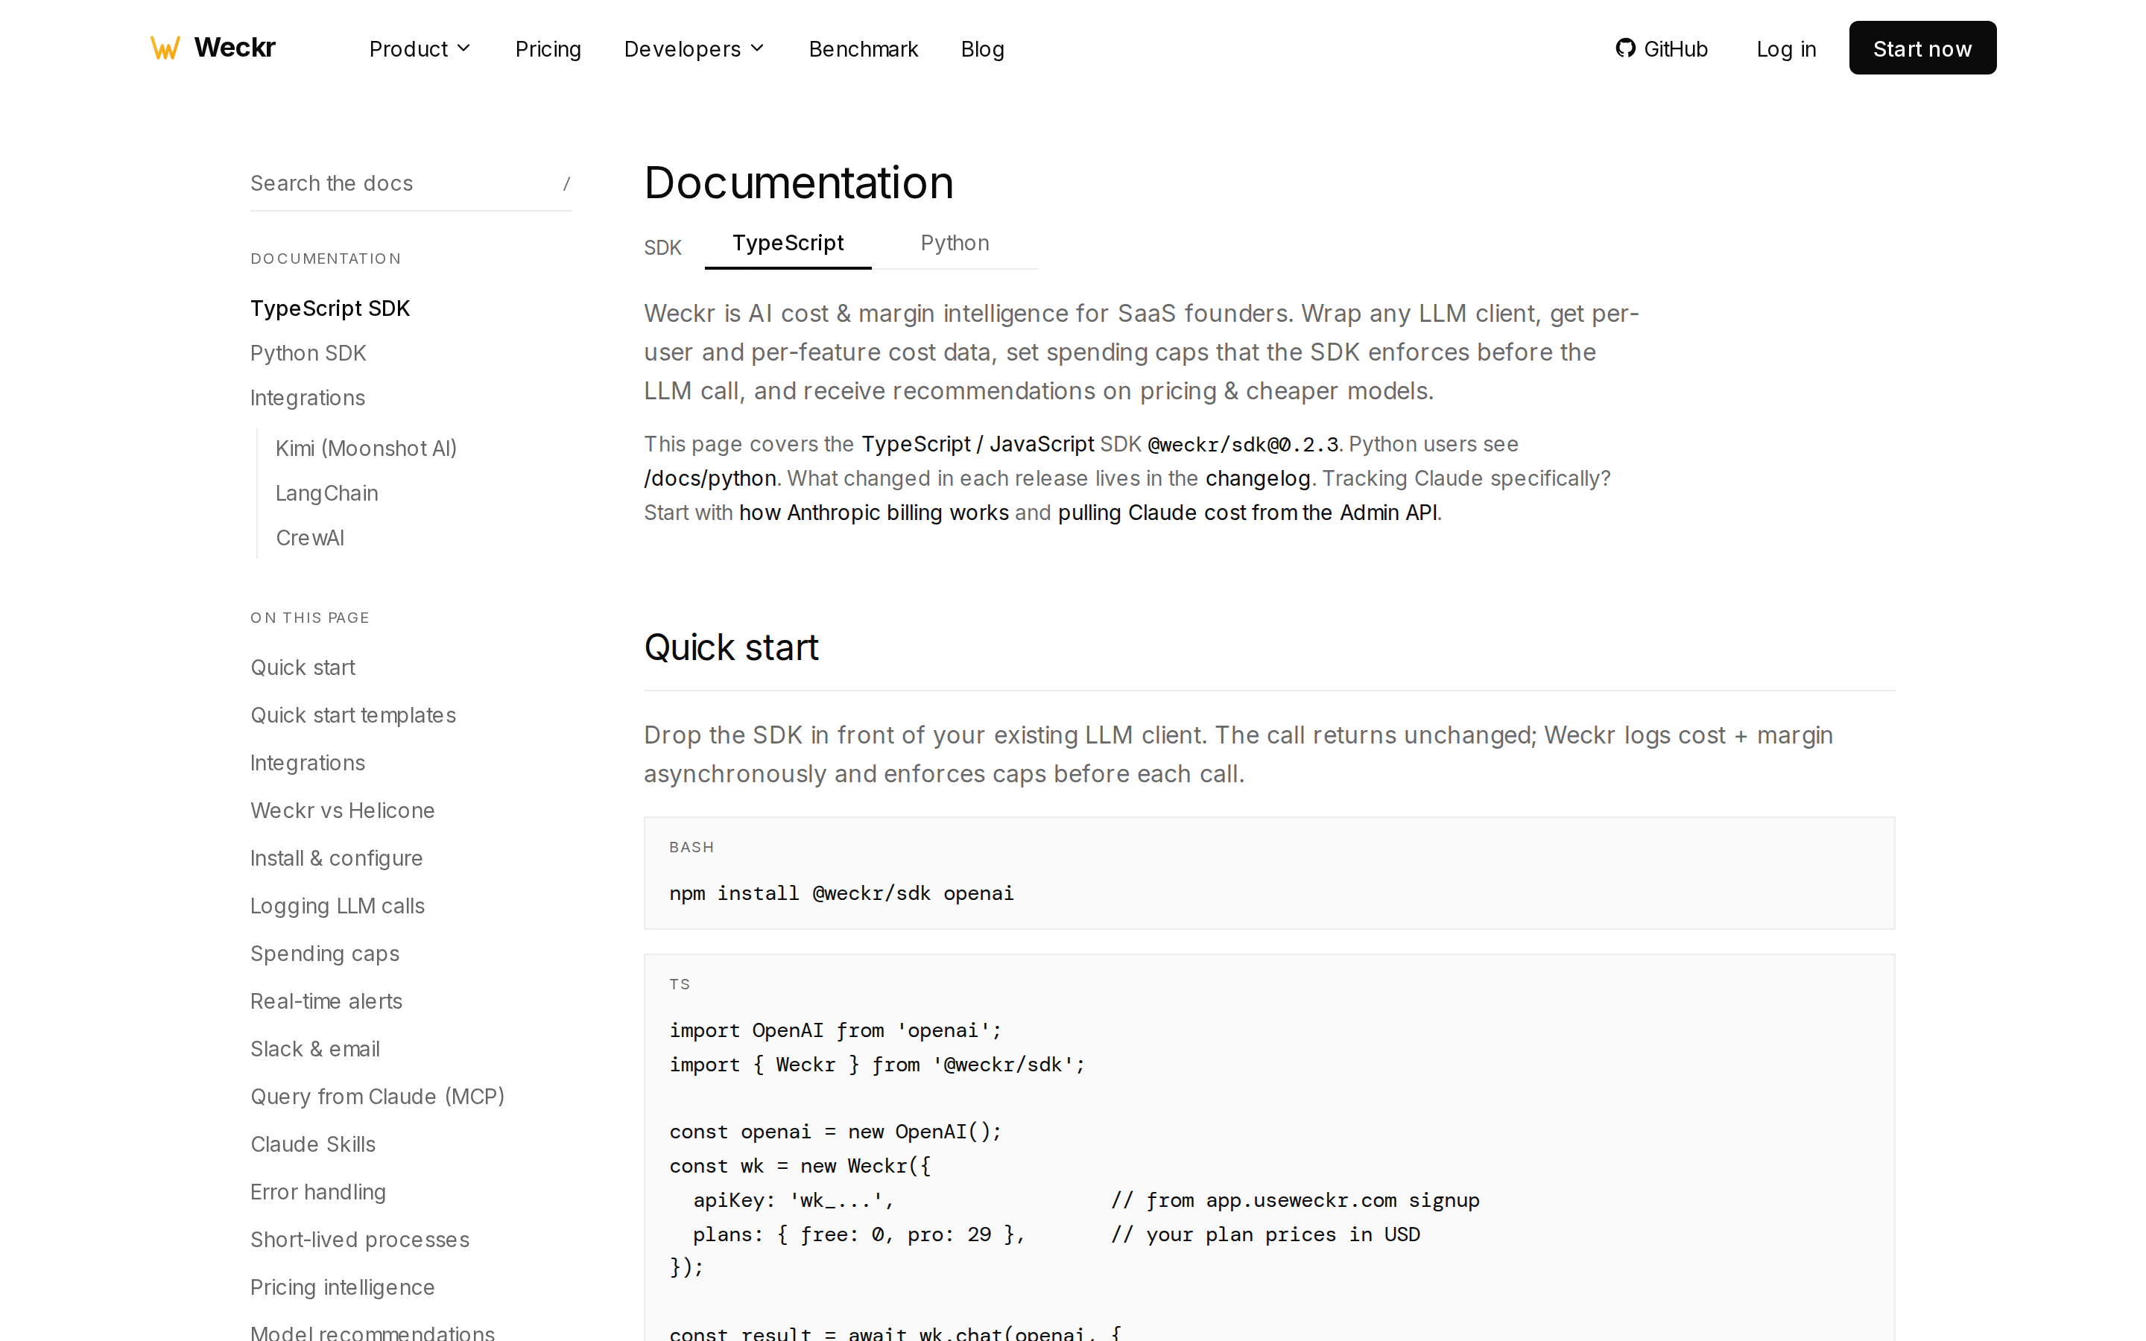This screenshot has width=2146, height=1341.
Task: Jump to Quick start section
Action: (303, 668)
